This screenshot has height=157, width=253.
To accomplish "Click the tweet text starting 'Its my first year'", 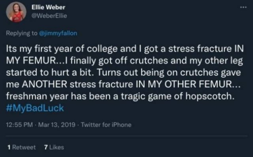I will pos(125,73).
